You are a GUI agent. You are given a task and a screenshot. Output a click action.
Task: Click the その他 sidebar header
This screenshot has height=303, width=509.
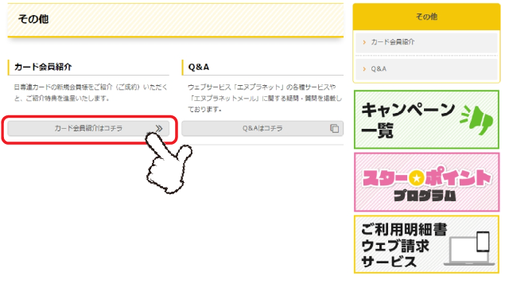click(x=426, y=17)
